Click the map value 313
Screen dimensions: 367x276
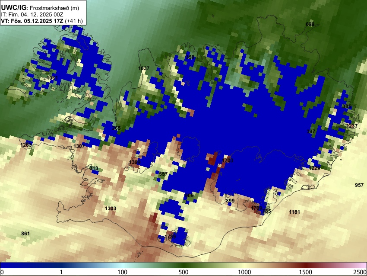[94, 168]
